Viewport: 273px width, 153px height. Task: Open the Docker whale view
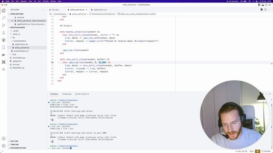tap(3, 55)
